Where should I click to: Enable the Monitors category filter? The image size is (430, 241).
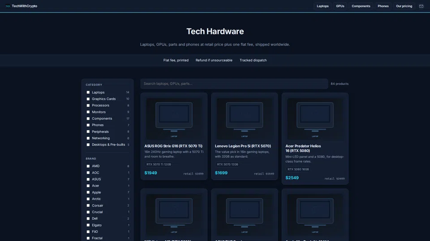coord(88,112)
